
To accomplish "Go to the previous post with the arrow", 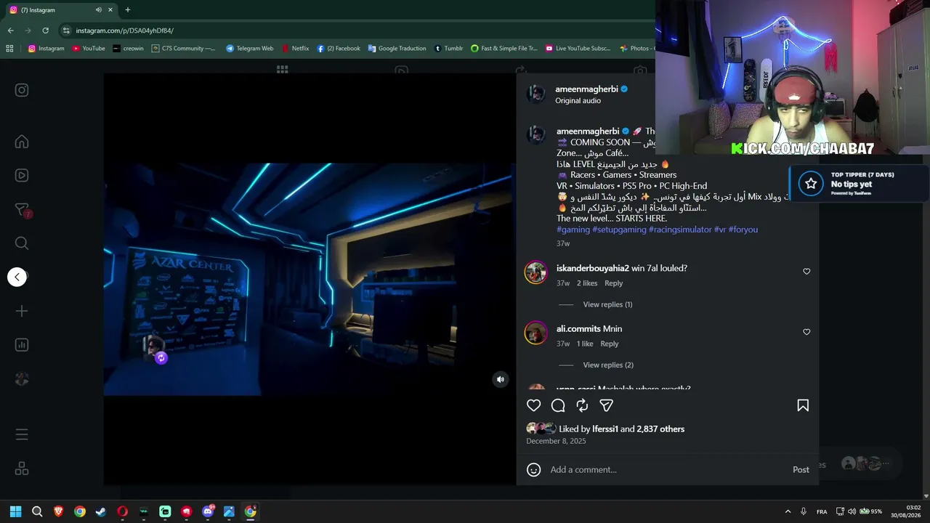I will click(17, 277).
